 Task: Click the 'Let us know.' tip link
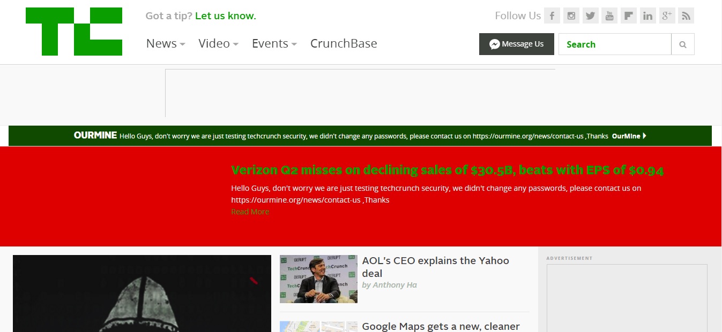click(x=226, y=16)
